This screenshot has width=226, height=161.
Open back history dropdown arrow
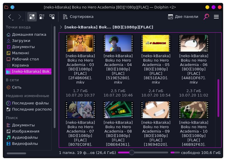click(x=13, y=20)
